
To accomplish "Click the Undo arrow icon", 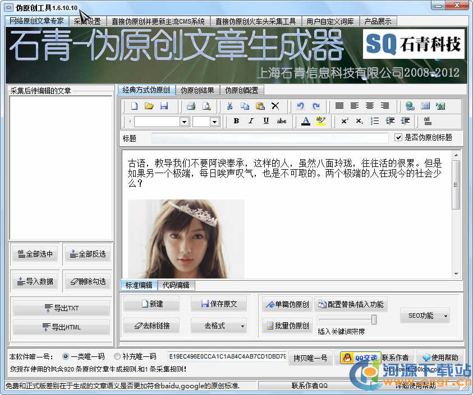I will [x=300, y=106].
